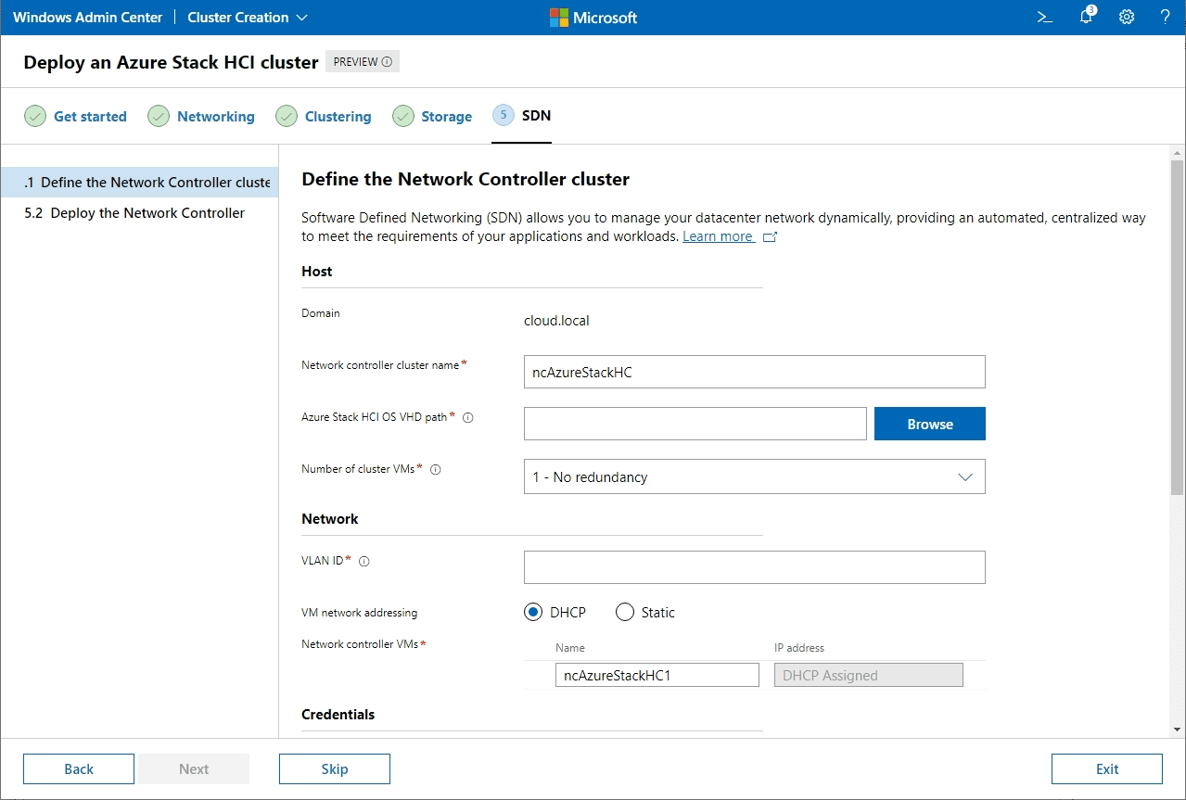Click info icon next to VHD path
Viewport: 1186px width, 800px height.
pyautogui.click(x=467, y=417)
